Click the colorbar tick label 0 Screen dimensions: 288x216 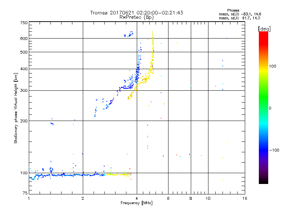(271, 108)
